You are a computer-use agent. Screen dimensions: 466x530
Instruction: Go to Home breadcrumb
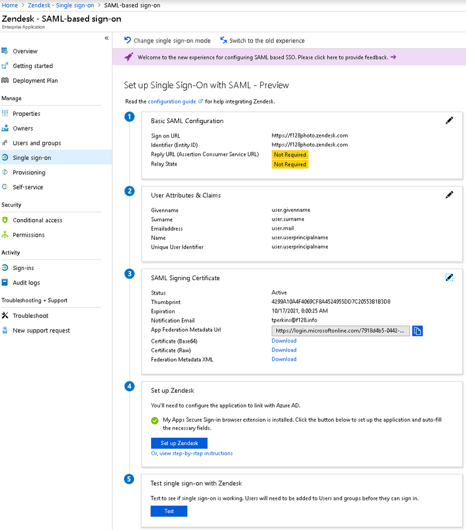[x=10, y=5]
